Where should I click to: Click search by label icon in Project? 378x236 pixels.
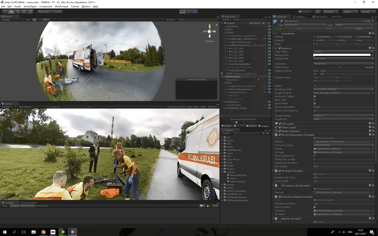pos(267,133)
